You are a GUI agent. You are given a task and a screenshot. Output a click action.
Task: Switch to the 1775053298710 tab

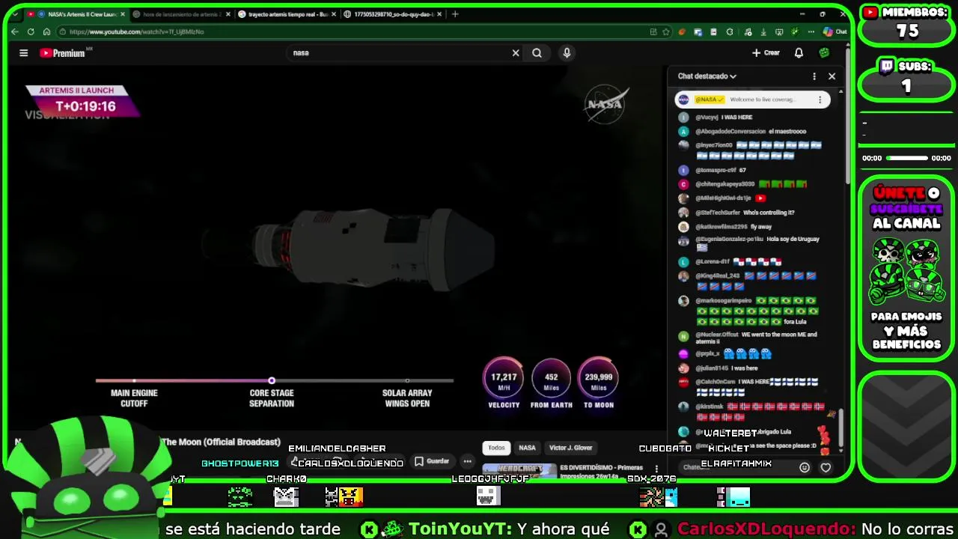[391, 14]
